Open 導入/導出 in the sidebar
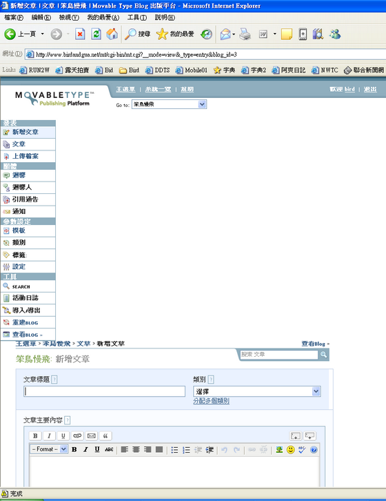This screenshot has height=501, width=386. 28,310
